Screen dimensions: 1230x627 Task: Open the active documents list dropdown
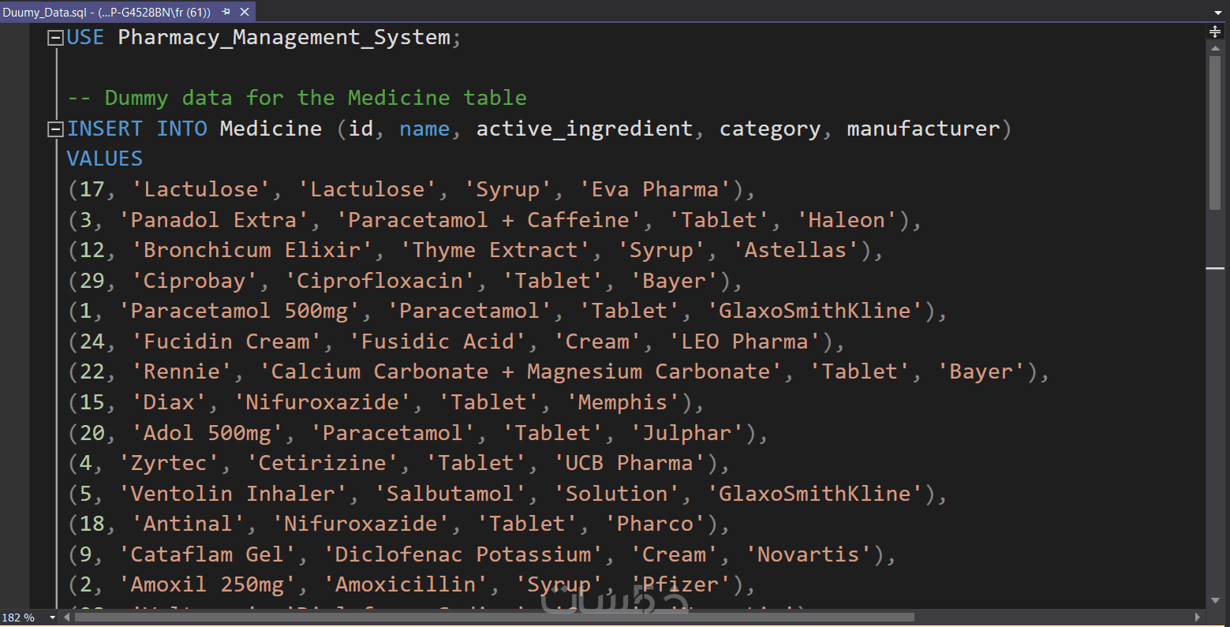click(1218, 13)
